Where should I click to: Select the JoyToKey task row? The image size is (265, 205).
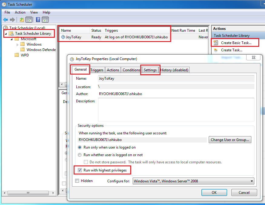click(134, 37)
